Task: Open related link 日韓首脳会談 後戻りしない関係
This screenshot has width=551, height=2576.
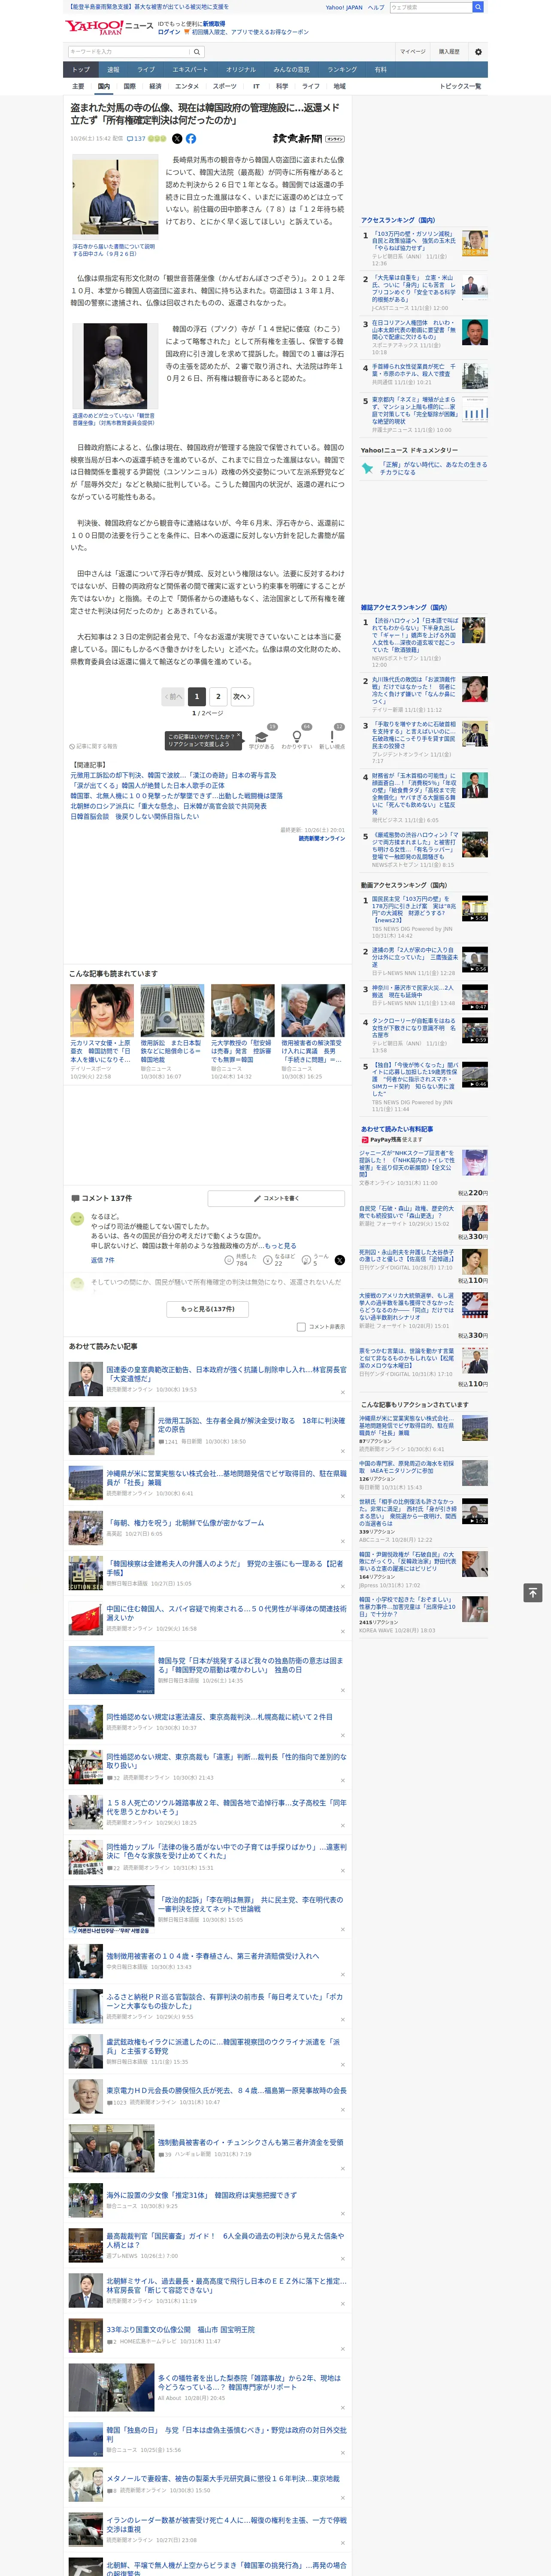Action: click(x=135, y=817)
